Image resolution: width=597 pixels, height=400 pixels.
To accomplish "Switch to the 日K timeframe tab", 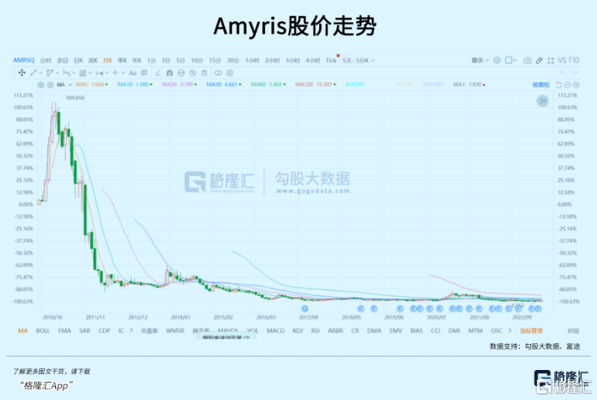I will 79,61.
